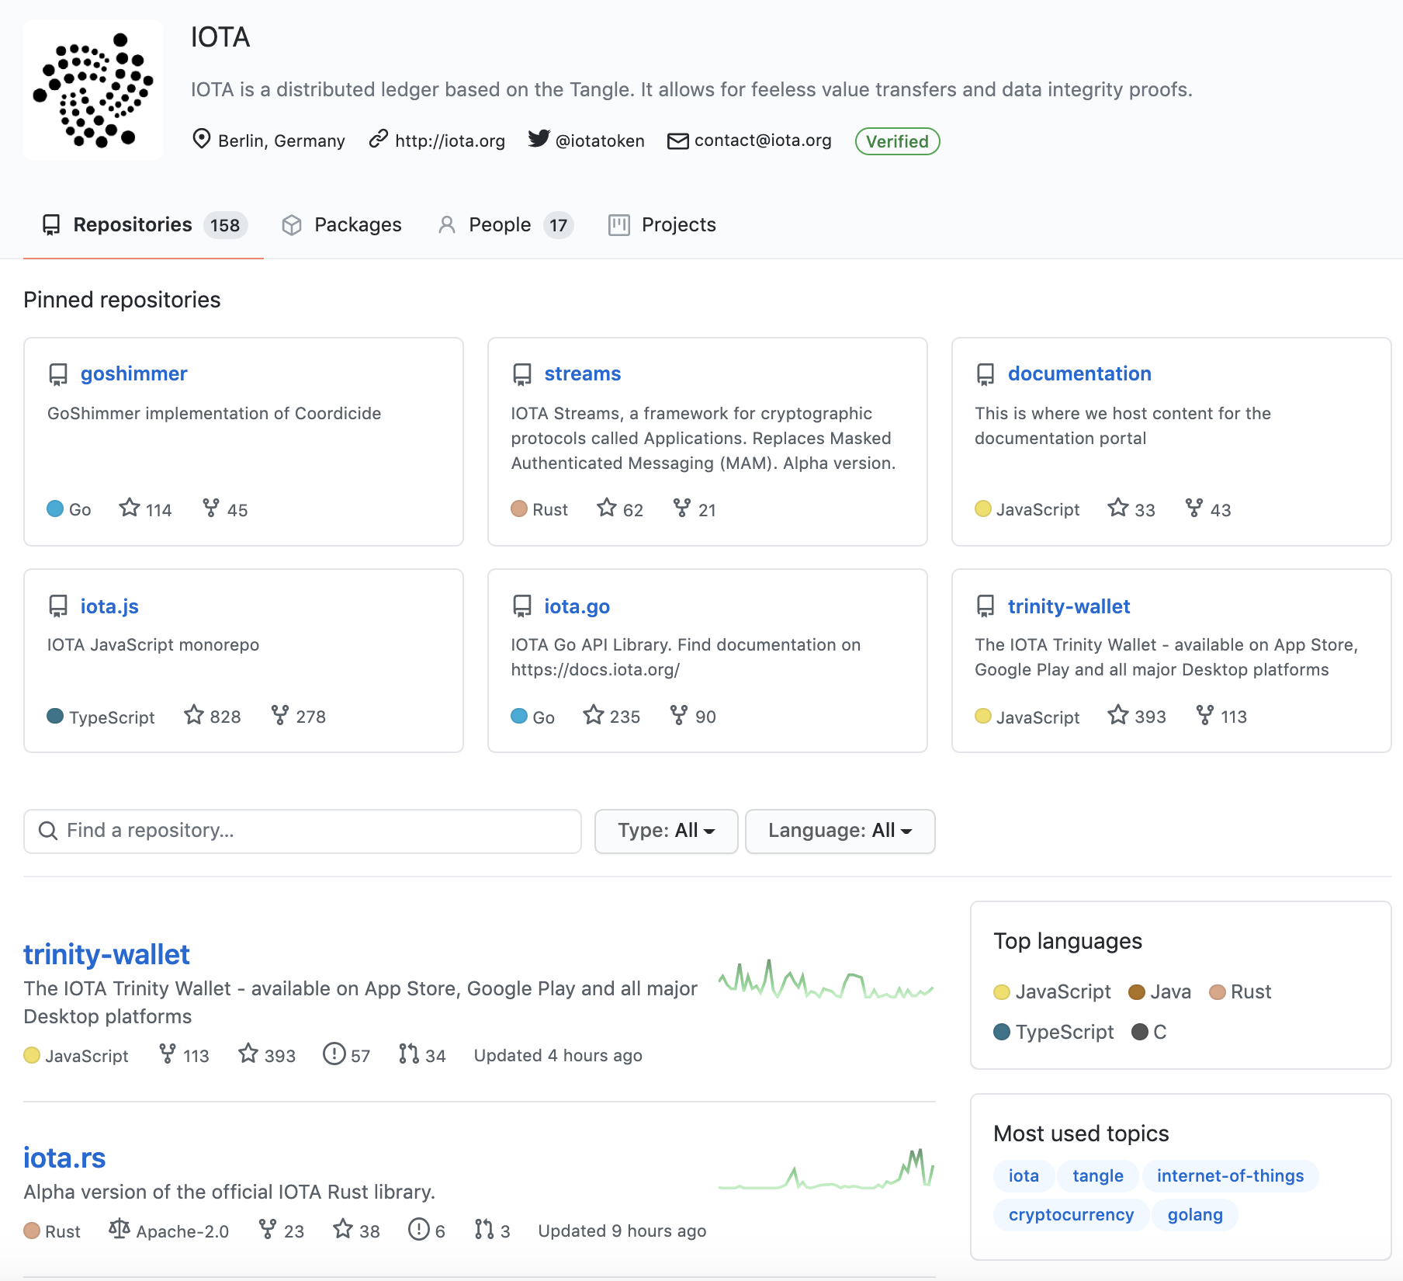Viewport: 1403px width, 1281px height.
Task: Click the star icon on documentation card
Action: coord(1117,509)
